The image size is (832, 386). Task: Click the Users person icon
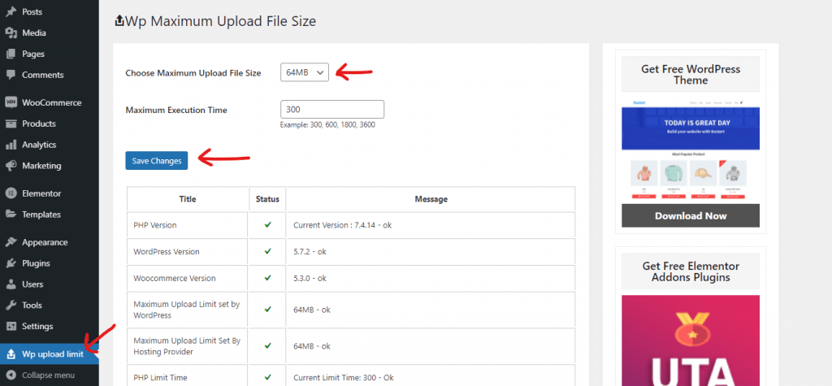11,284
